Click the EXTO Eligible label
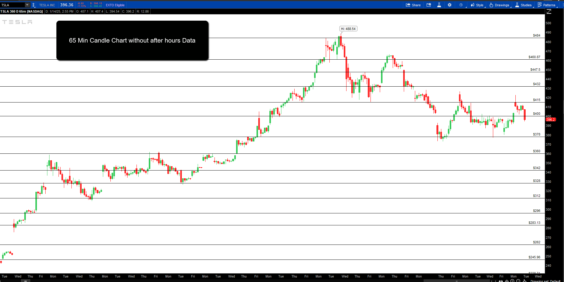 (x=115, y=5)
